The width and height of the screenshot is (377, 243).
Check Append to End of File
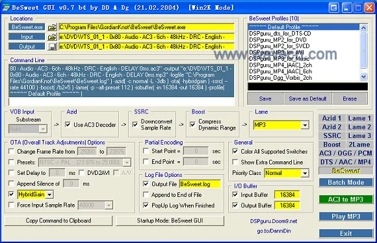pos(146,194)
